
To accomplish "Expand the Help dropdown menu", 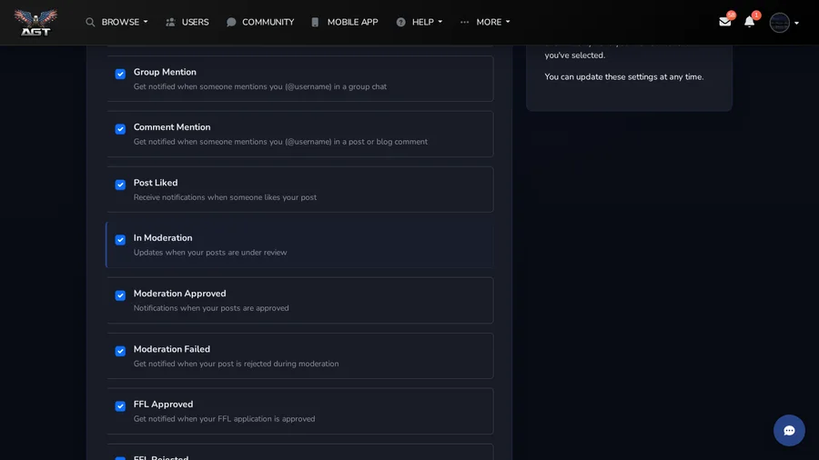I will tap(427, 23).
